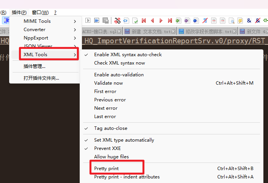The width and height of the screenshot is (268, 183).
Task: Disable Enable XML syntax auto-check option
Action: pos(128,55)
